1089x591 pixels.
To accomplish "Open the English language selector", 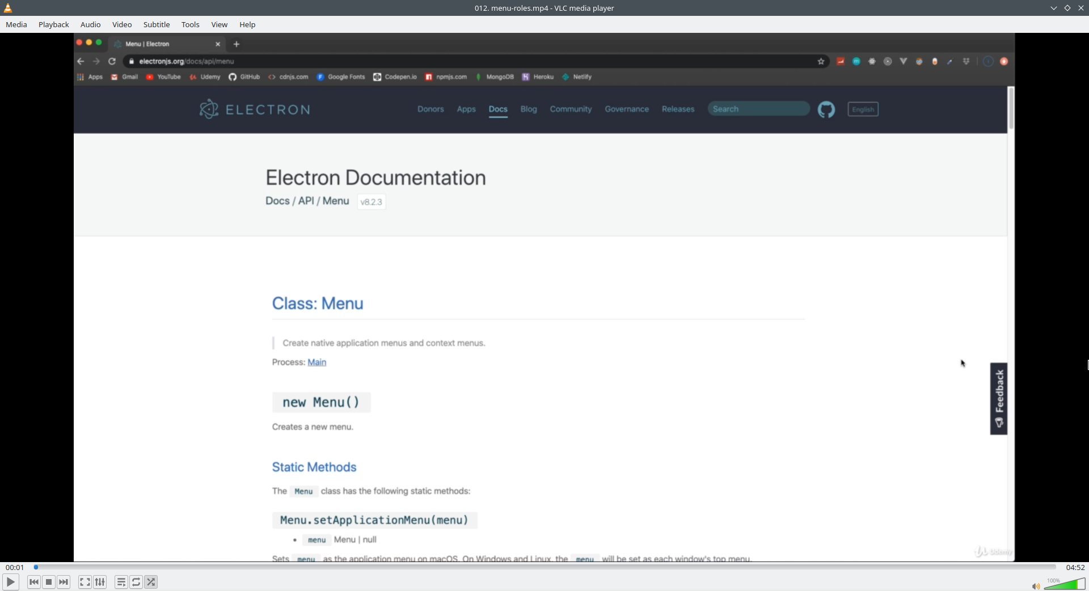I will (863, 109).
